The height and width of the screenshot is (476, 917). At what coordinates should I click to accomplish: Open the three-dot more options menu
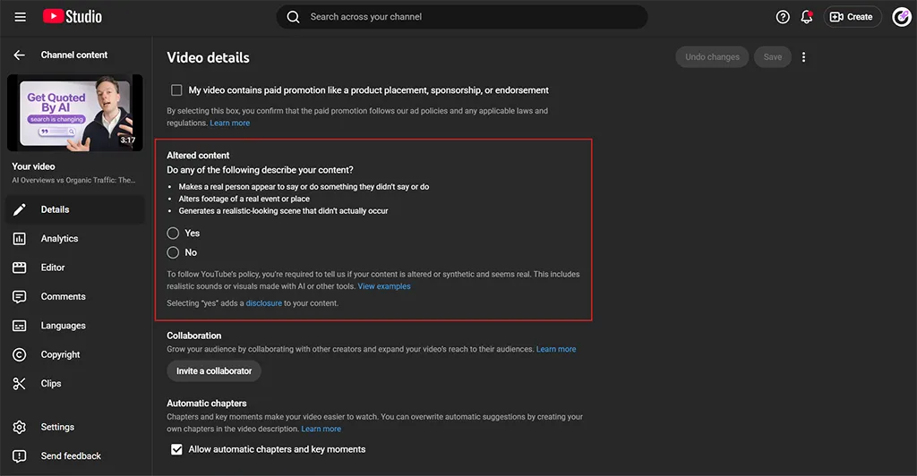tap(803, 57)
